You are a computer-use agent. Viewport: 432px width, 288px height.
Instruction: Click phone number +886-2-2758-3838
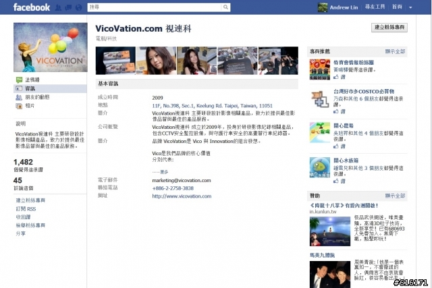pyautogui.click(x=173, y=188)
